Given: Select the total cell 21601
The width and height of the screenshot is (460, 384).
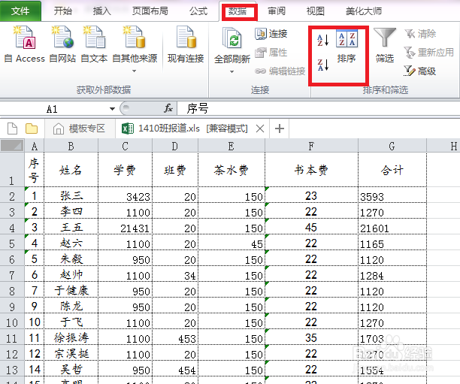Looking at the screenshot, I should tap(392, 227).
